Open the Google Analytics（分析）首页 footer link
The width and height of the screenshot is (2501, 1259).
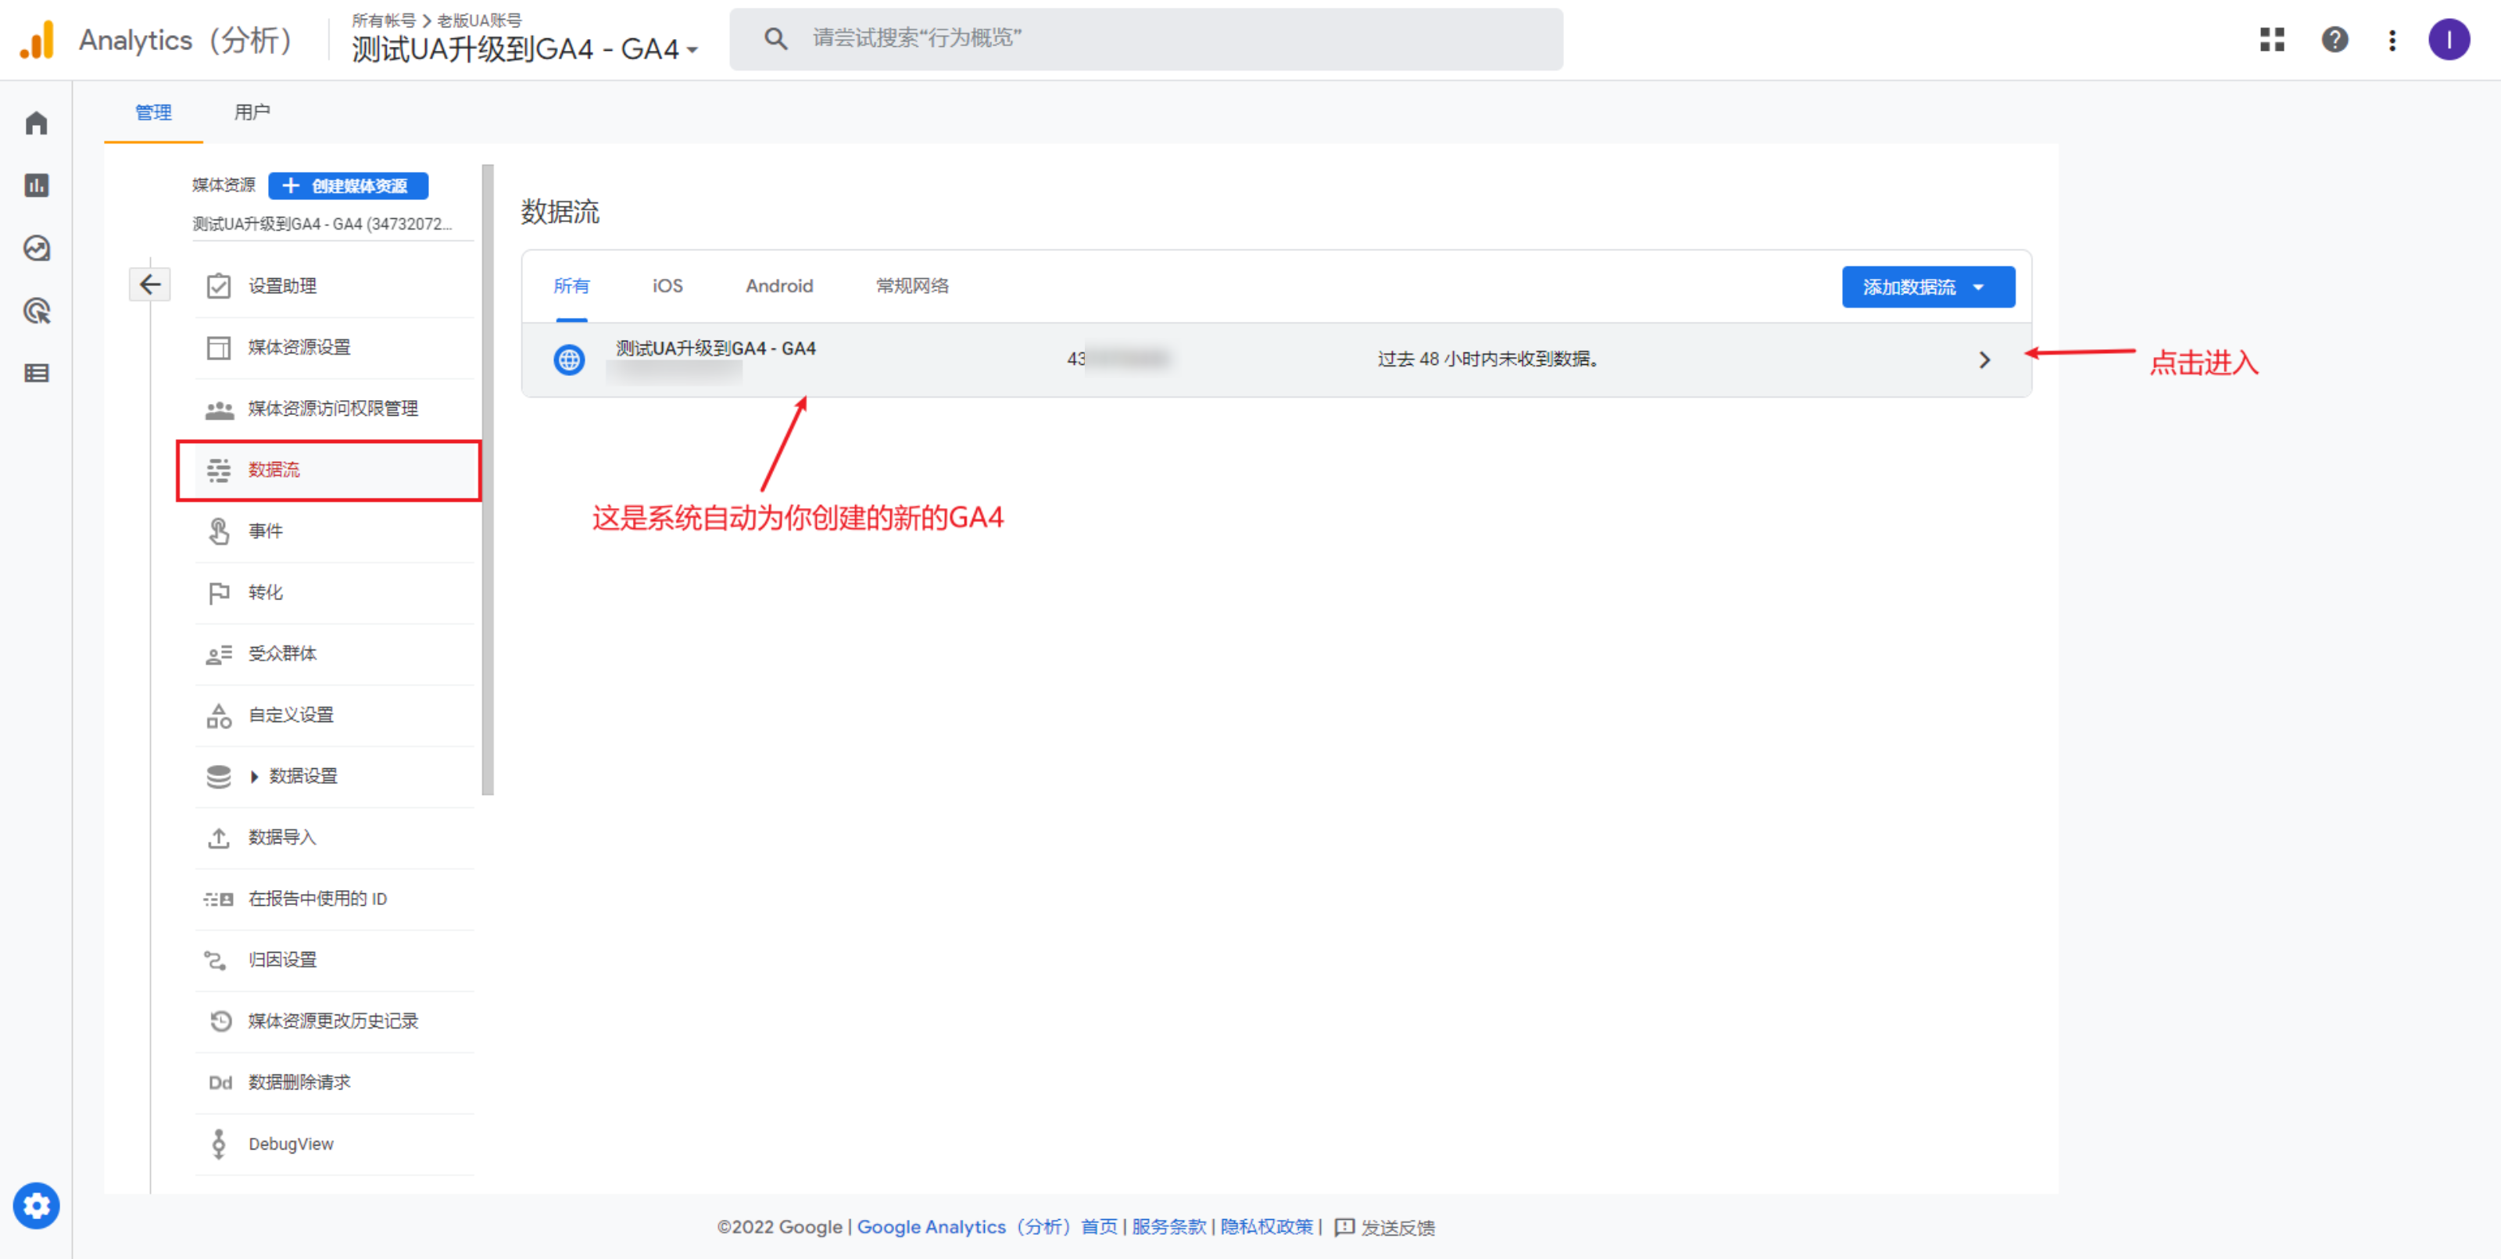(x=987, y=1227)
